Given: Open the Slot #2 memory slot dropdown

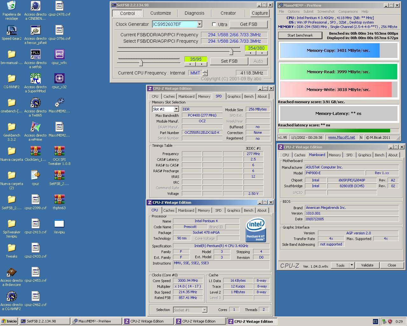Looking at the screenshot, I should click(x=176, y=109).
